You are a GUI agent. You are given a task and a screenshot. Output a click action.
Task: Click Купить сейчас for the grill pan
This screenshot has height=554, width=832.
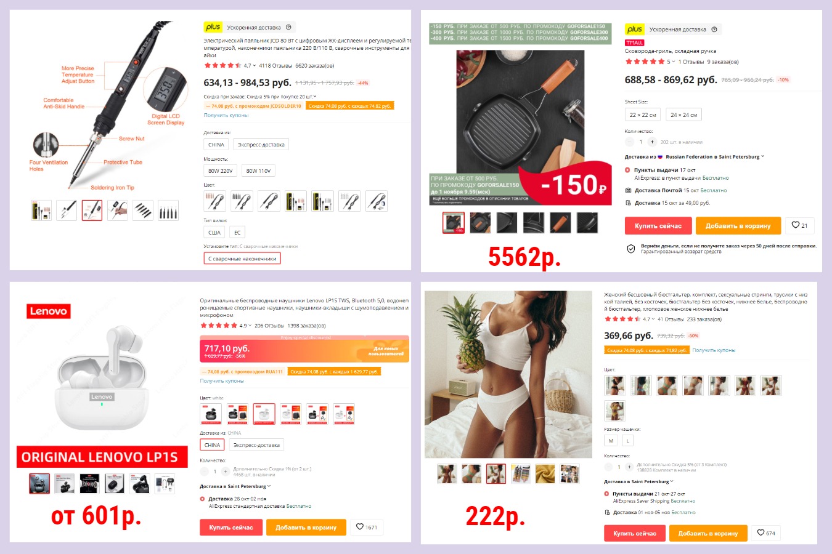[658, 226]
